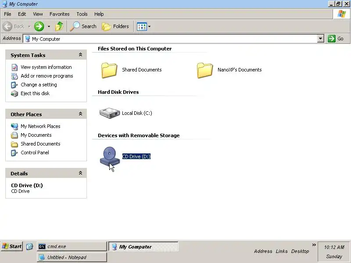Click the Address toolbar in taskbar

[x=263, y=251]
